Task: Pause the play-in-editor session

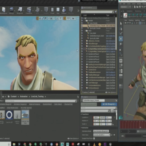Action: coord(52,10)
